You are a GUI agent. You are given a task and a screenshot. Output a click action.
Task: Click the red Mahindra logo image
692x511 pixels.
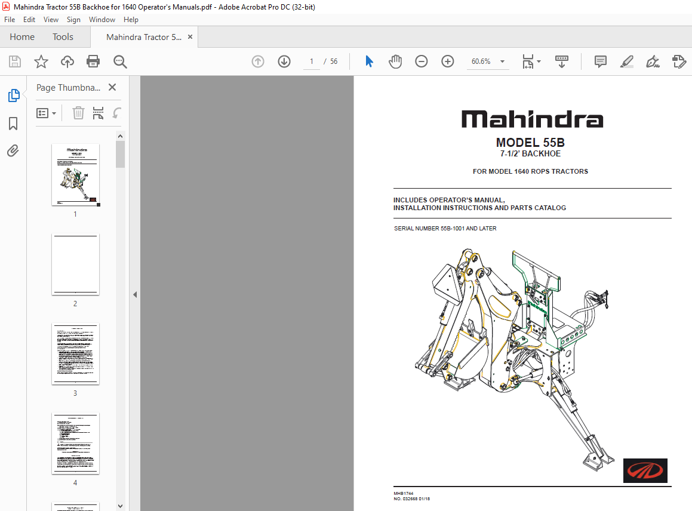point(645,470)
